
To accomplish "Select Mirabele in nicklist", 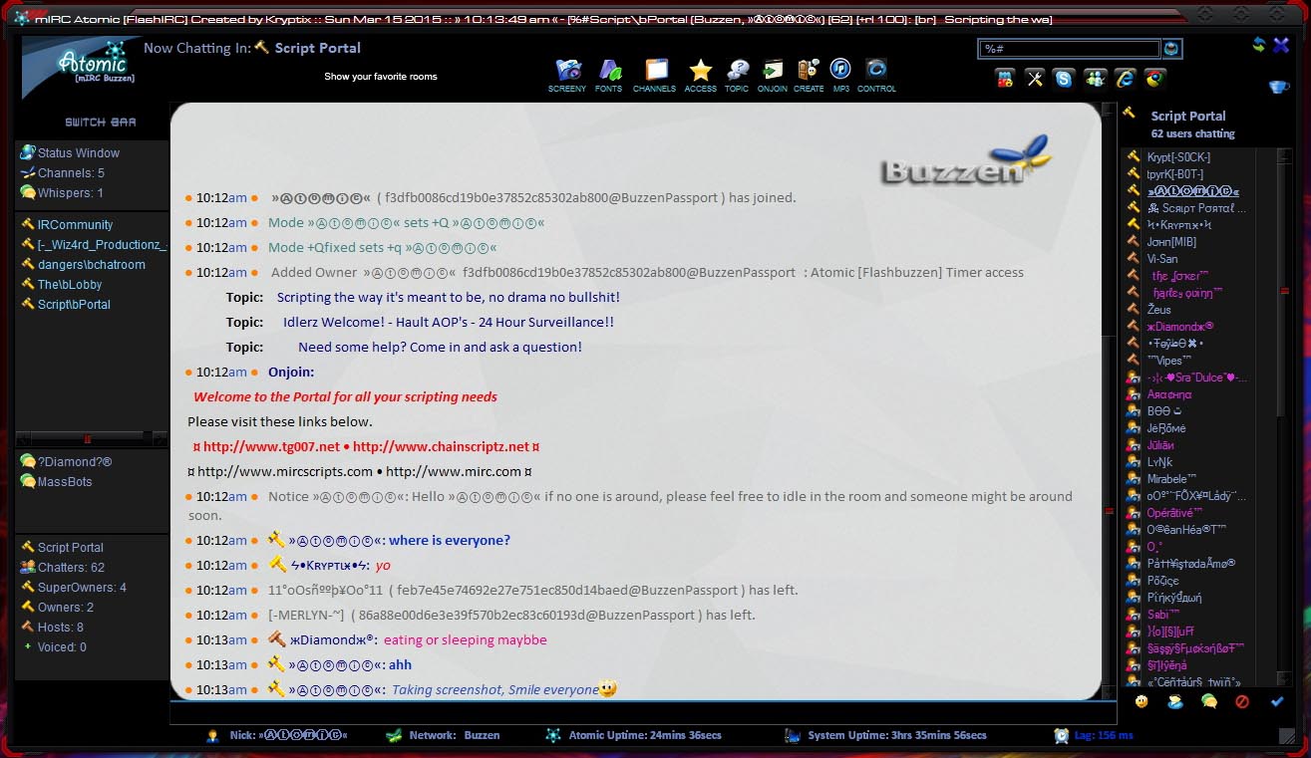I will 1169,479.
